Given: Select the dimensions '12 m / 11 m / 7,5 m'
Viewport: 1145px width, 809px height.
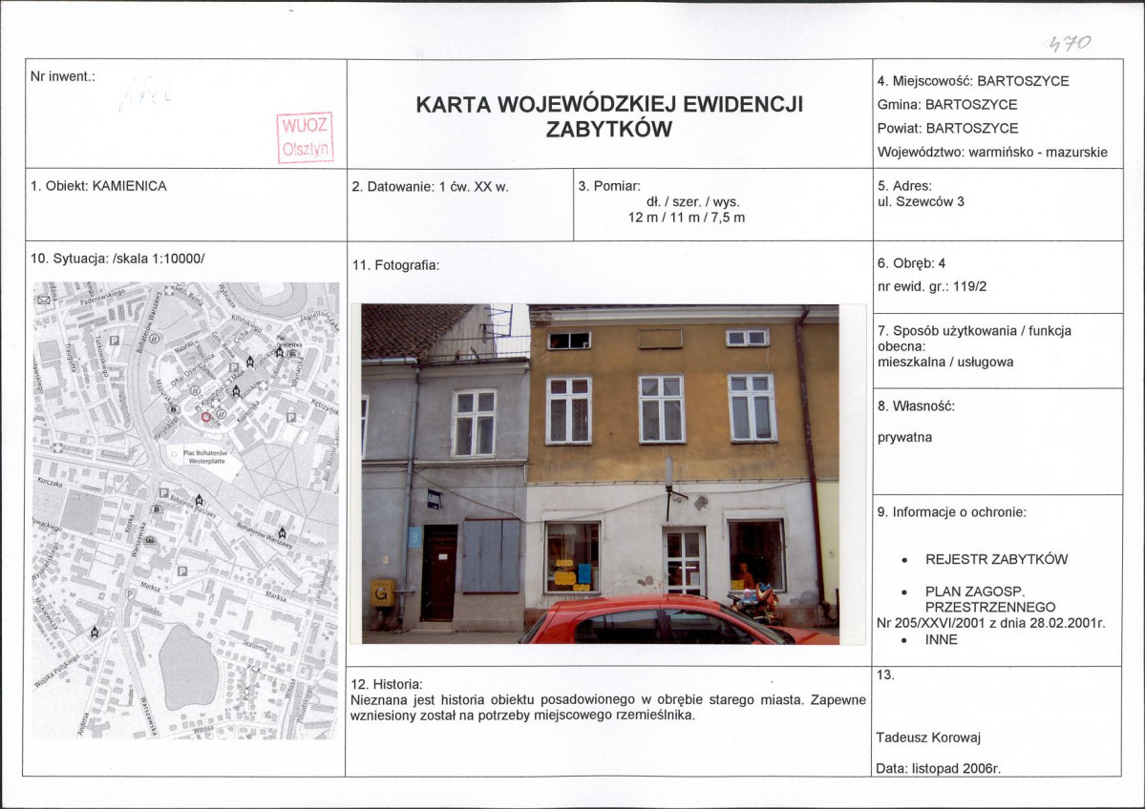Looking at the screenshot, I should [x=687, y=218].
